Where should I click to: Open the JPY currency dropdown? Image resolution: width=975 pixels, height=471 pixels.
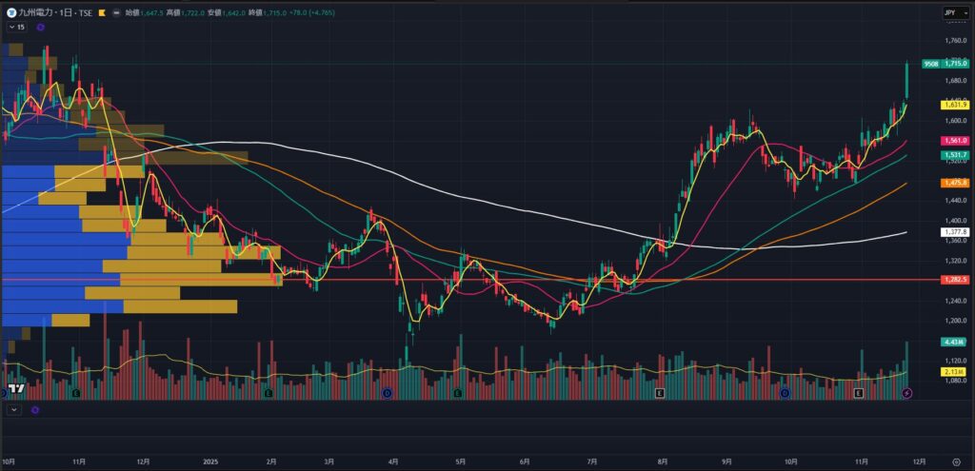950,12
